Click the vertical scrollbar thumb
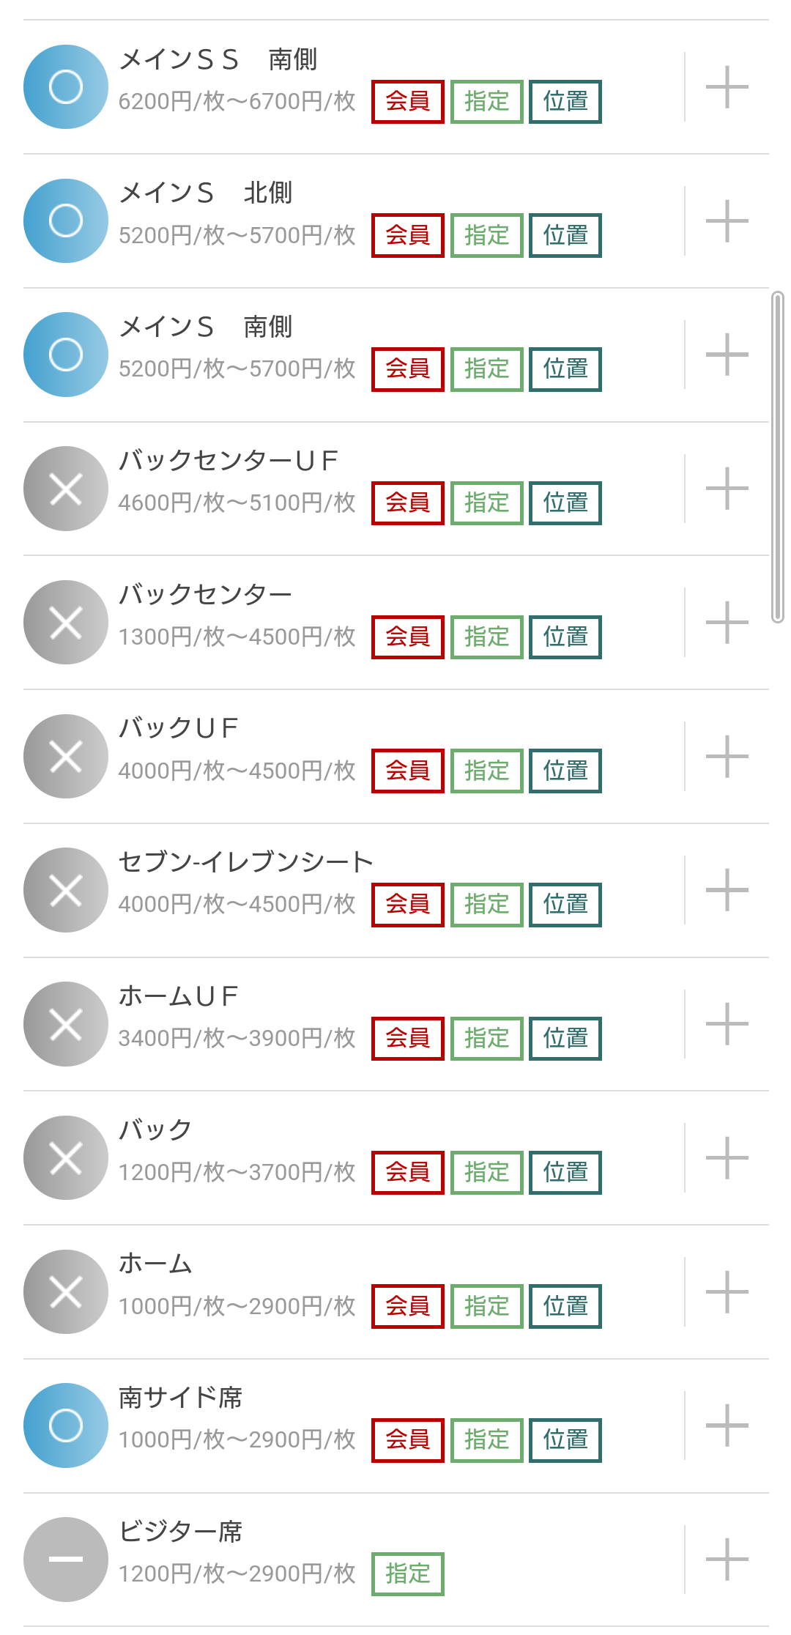 [778, 457]
